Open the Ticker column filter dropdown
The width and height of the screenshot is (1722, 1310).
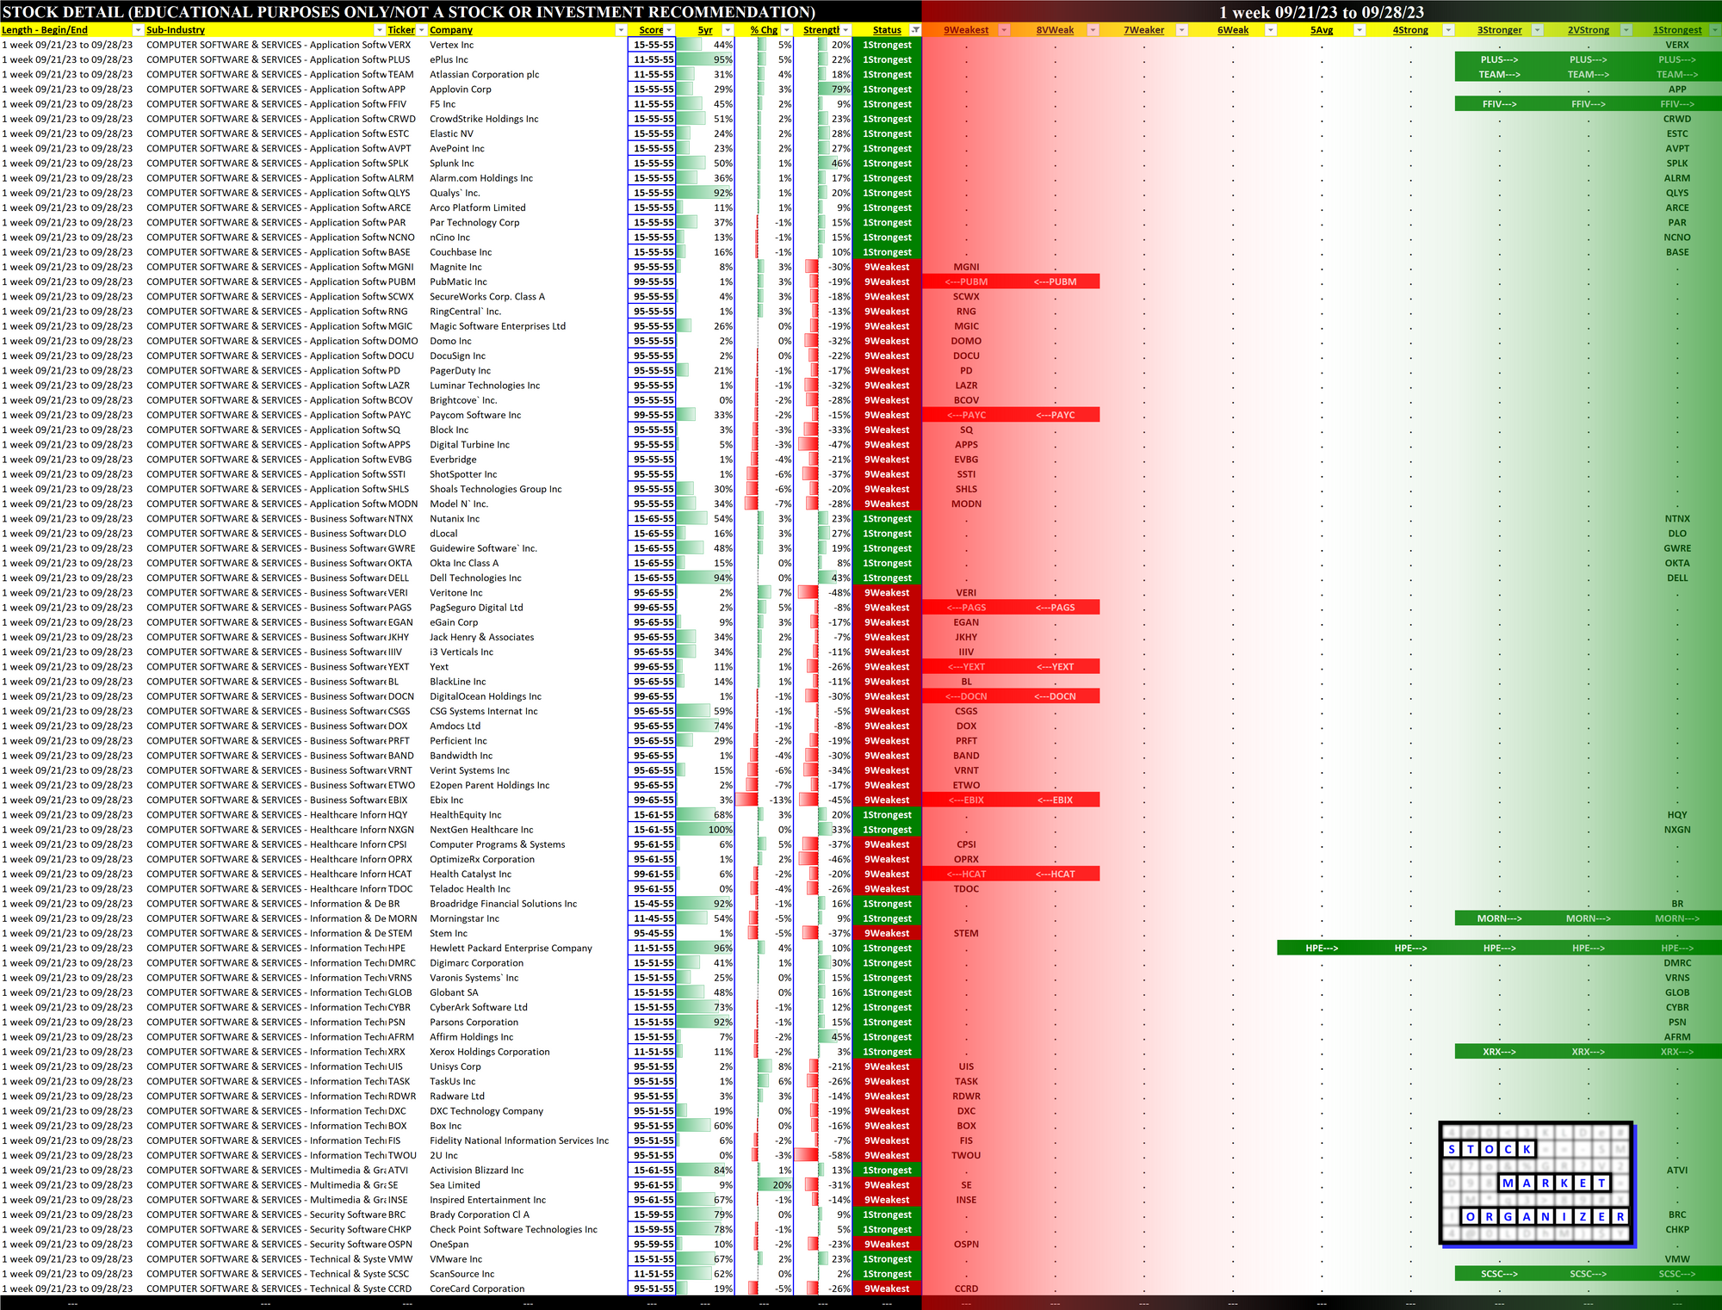421,30
